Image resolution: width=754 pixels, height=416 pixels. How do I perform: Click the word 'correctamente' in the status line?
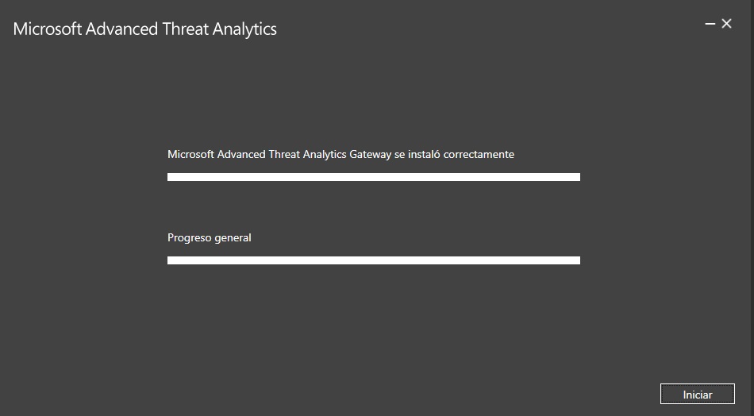(x=479, y=154)
